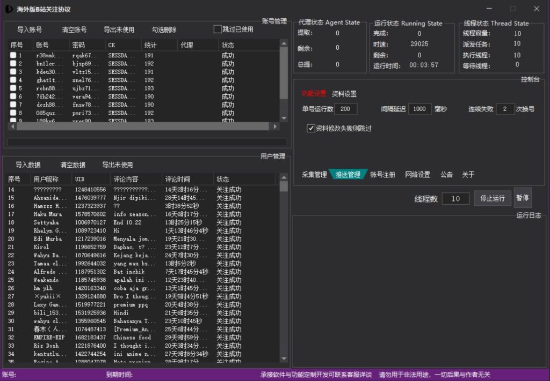This screenshot has width=550, height=381.
Task: Toggle the 跳过已使用 checkbox
Action: pos(218,29)
